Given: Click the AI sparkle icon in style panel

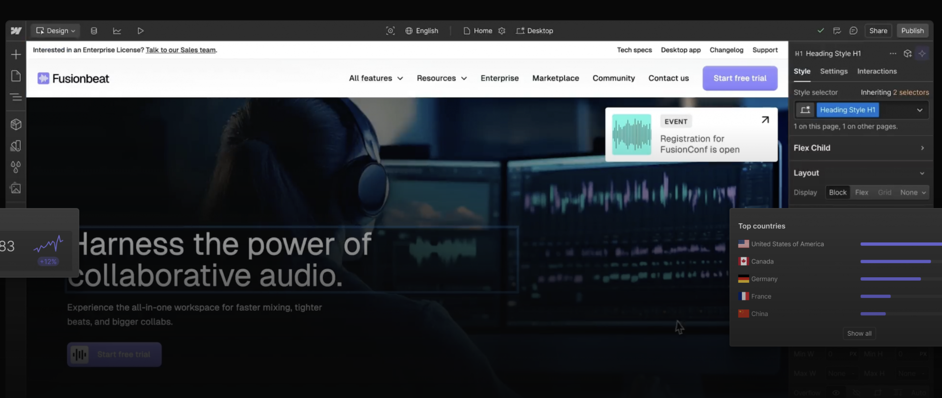Looking at the screenshot, I should 922,53.
